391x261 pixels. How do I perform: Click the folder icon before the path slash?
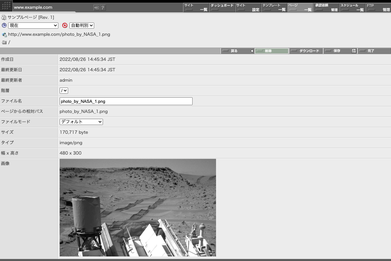coord(4,42)
